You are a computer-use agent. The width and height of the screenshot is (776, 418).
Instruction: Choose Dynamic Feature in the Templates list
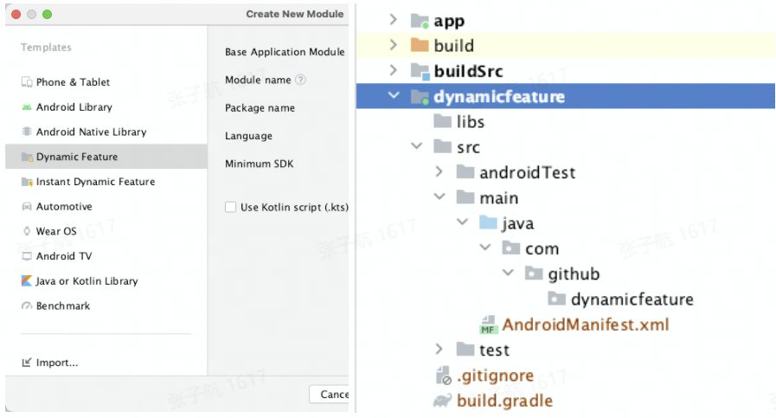[x=76, y=157]
